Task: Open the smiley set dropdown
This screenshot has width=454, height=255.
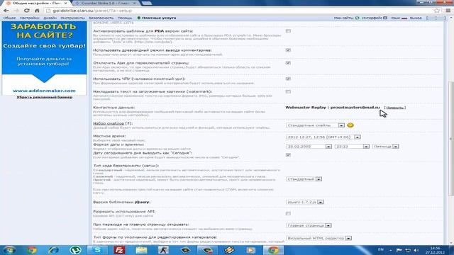Action: pos(315,125)
